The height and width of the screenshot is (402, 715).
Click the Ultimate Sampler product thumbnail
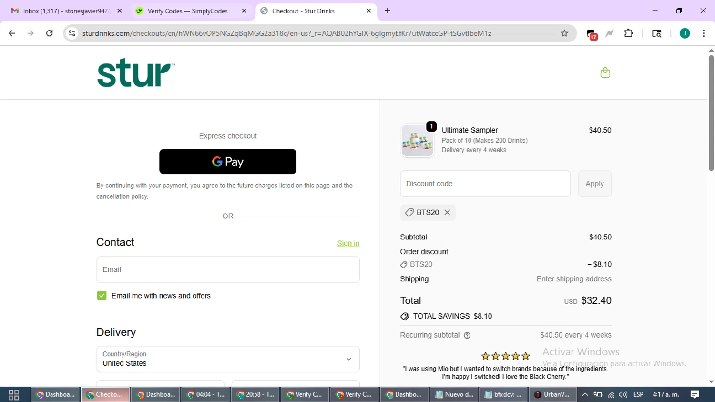417,141
